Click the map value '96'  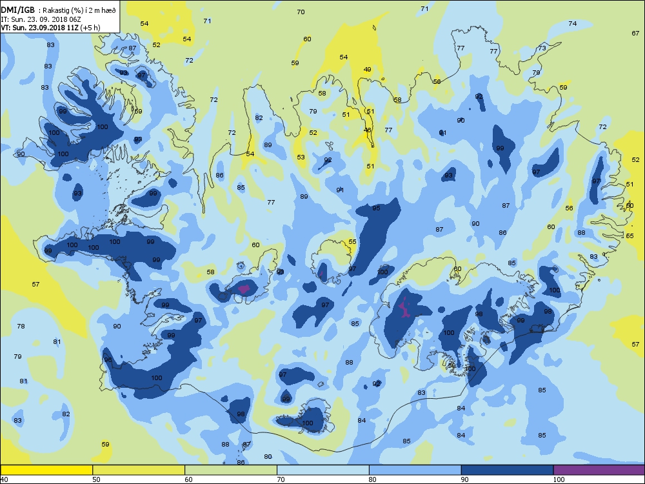pos(108,359)
